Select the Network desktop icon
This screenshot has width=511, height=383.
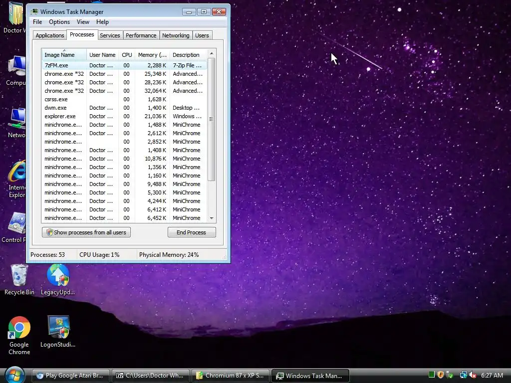click(17, 123)
